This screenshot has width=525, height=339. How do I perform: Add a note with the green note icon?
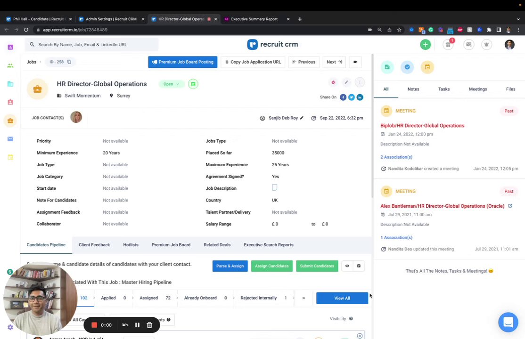pos(387,67)
